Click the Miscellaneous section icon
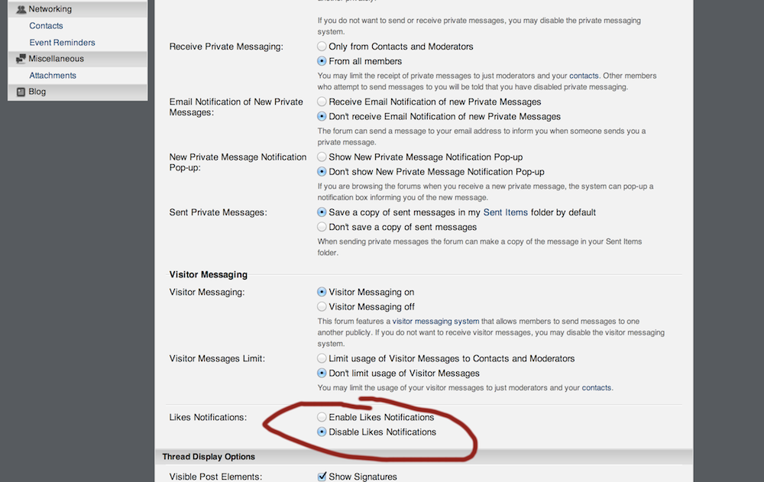Viewport: 764px width, 482px height. [21, 59]
